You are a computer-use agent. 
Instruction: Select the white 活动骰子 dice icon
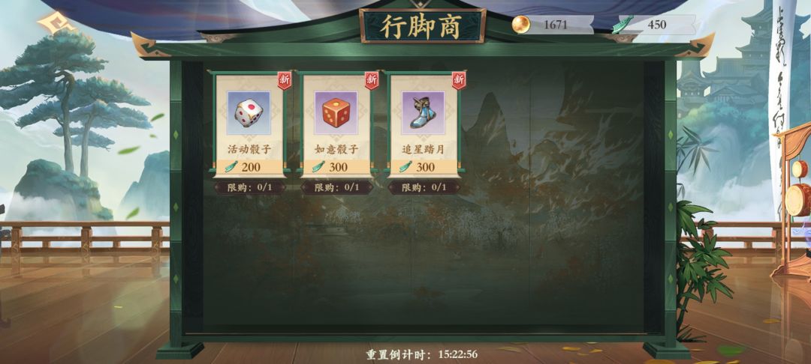point(249,113)
